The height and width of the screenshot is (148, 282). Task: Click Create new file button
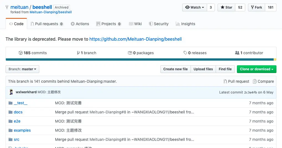pyautogui.click(x=176, y=69)
